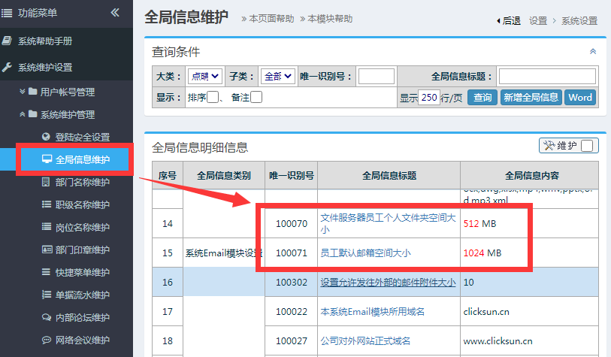Click the 用户帐号管理 folder icon
The width and height of the screenshot is (611, 357).
click(33, 92)
